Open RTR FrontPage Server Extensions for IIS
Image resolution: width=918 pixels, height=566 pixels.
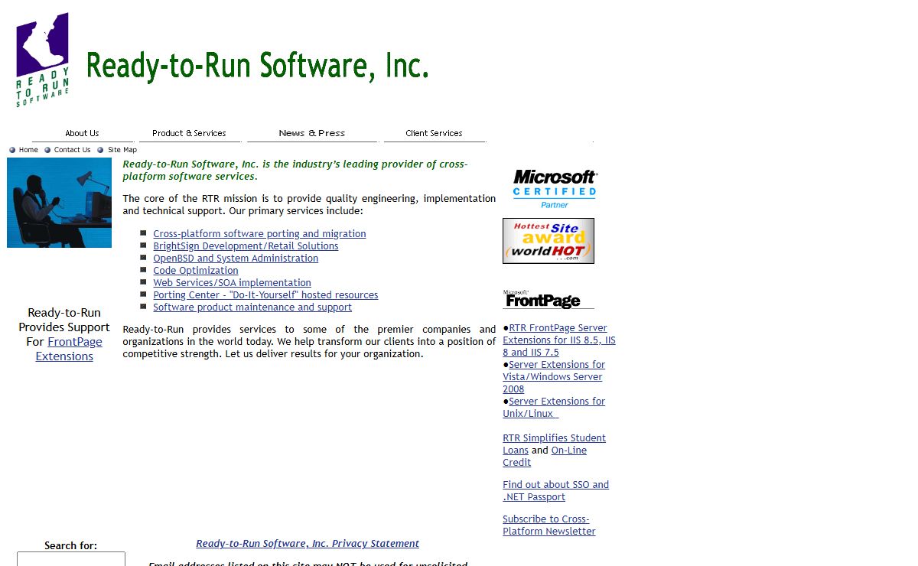[559, 340]
